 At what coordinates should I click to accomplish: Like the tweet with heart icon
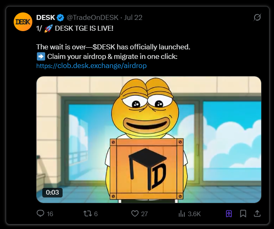tap(135, 214)
